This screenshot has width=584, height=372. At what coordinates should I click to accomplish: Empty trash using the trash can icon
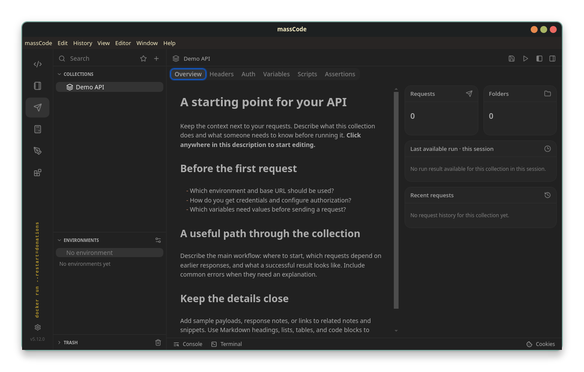pyautogui.click(x=158, y=343)
